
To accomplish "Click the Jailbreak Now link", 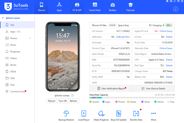I will click(123, 37).
